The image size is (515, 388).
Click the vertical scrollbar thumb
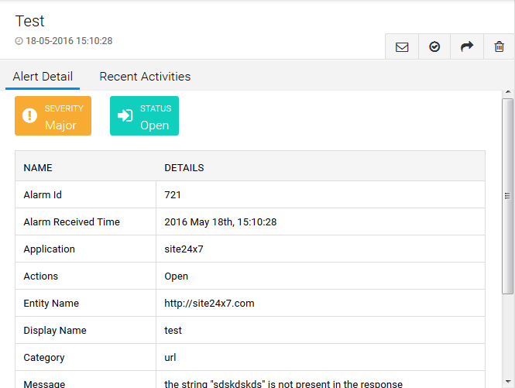click(507, 195)
